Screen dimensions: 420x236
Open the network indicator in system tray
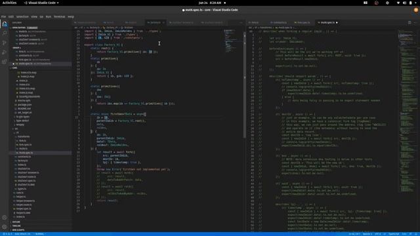click(398, 3)
